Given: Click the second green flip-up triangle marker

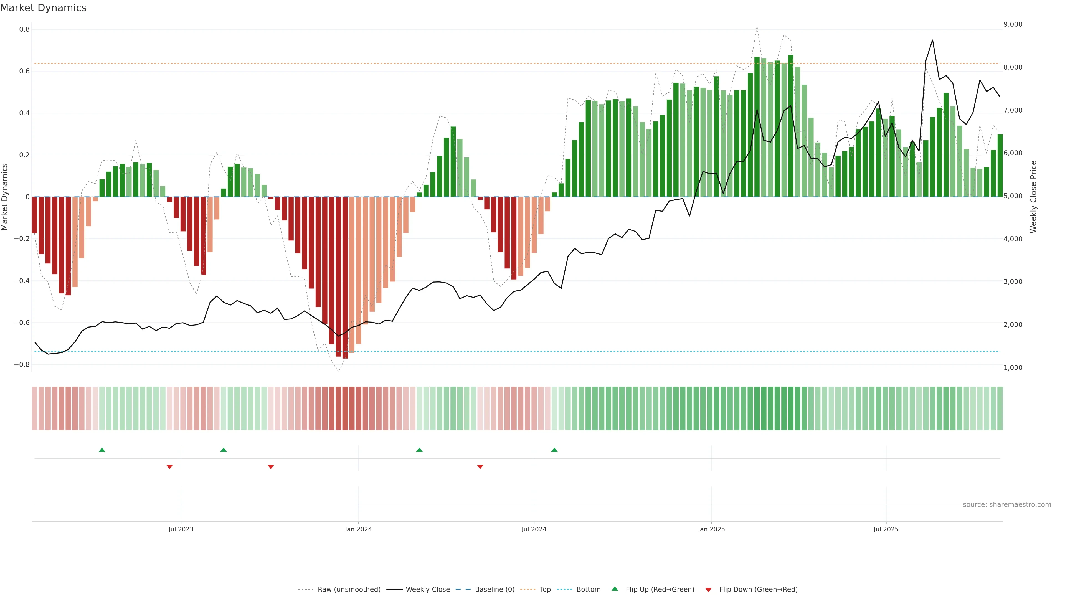Looking at the screenshot, I should (x=224, y=450).
